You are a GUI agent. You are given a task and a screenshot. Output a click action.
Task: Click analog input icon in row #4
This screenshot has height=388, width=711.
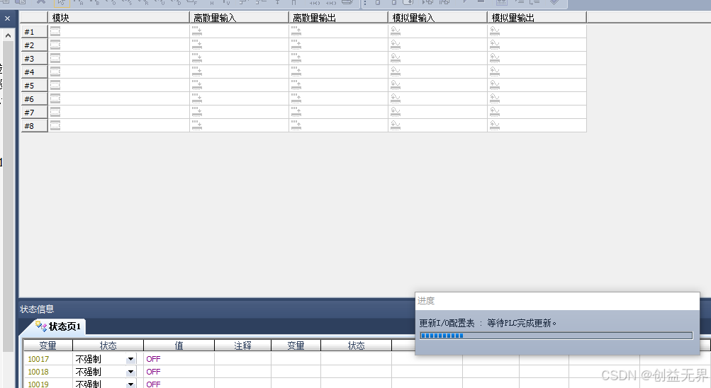396,72
